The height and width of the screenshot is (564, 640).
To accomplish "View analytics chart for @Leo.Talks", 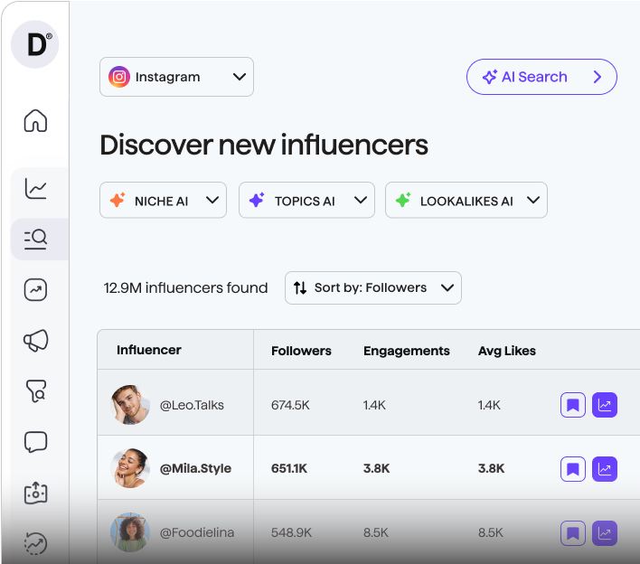I will click(x=605, y=405).
